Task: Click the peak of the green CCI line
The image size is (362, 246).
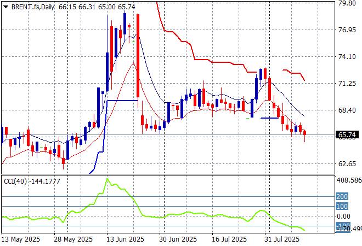Action: coord(107,179)
